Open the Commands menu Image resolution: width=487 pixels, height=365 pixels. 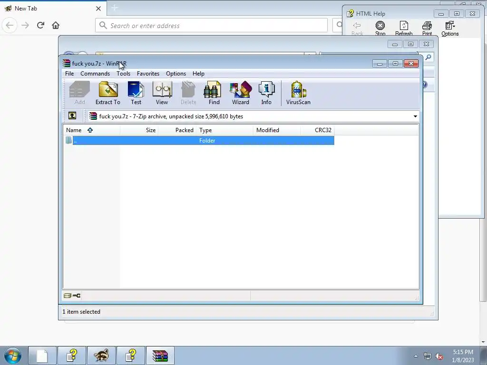point(95,74)
